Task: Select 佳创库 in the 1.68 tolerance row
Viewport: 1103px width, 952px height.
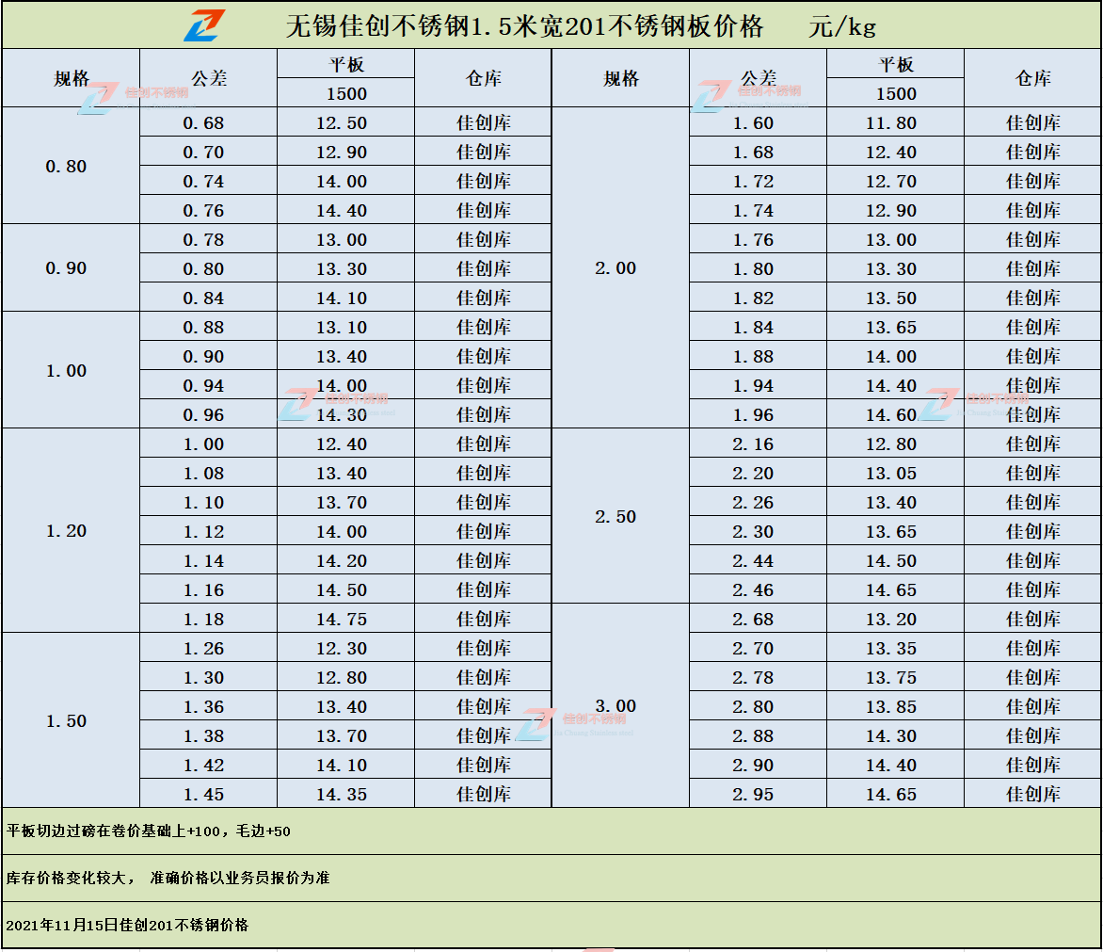Action: coord(1033,152)
